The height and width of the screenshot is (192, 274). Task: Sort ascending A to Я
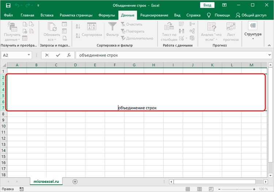[78, 27]
